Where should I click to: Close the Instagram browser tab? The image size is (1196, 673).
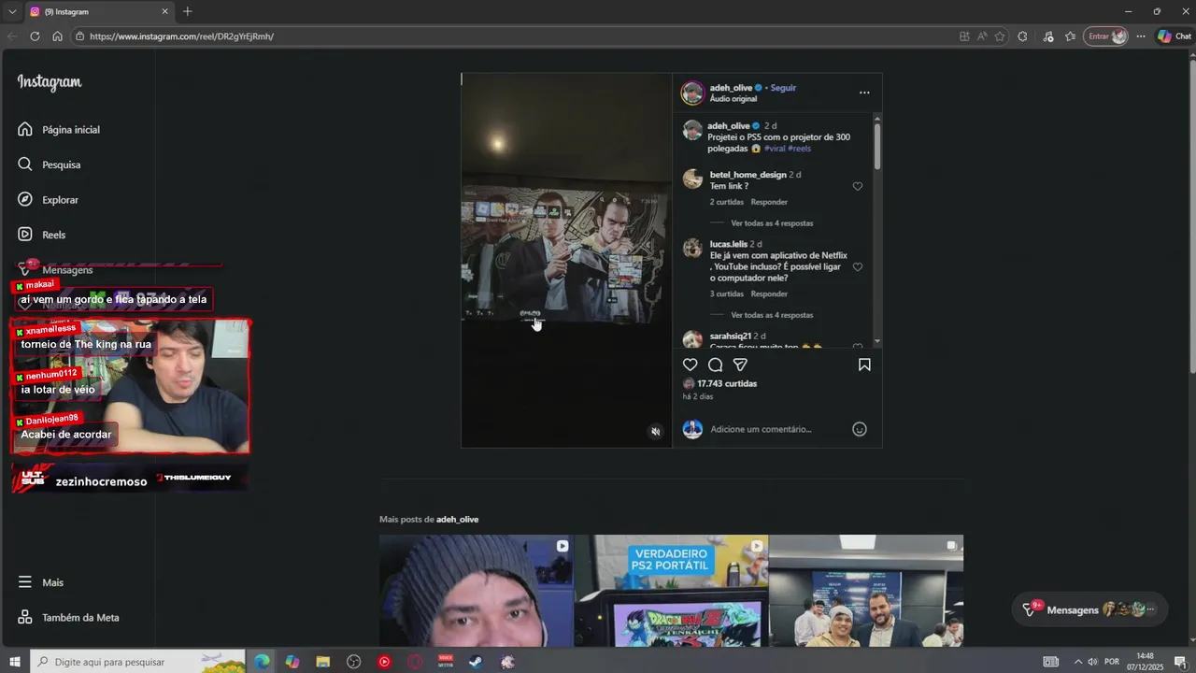[x=164, y=11]
